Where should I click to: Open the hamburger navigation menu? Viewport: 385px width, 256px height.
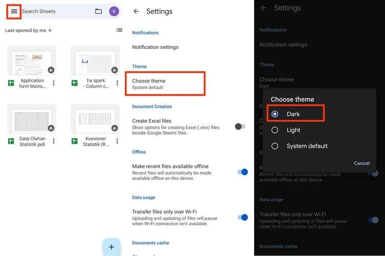click(x=14, y=11)
